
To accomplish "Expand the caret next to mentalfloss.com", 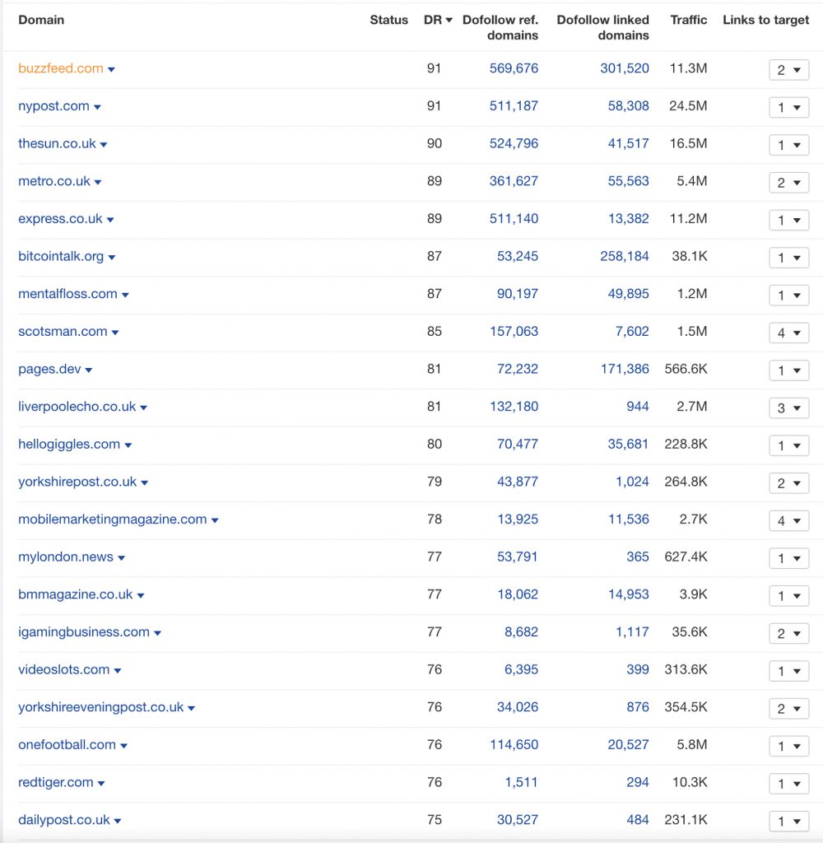I will pos(125,296).
